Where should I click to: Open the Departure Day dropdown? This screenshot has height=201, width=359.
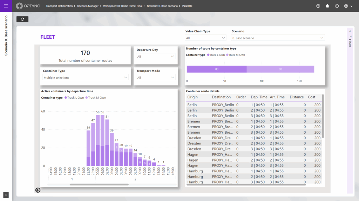(156, 56)
